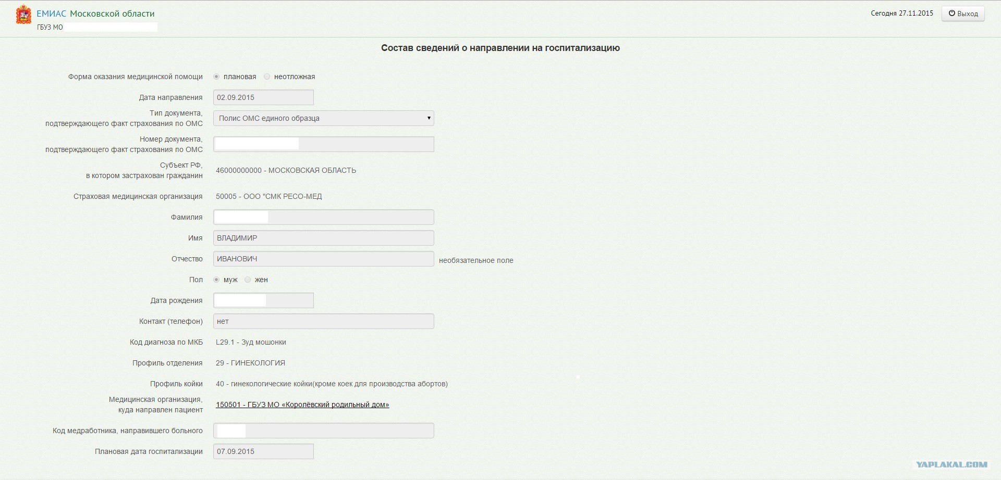
Task: Click the ЕМИАС Московской области header title
Action: point(95,14)
